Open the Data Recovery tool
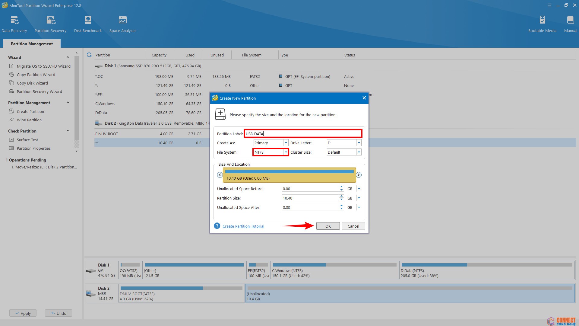579x326 pixels. click(14, 24)
